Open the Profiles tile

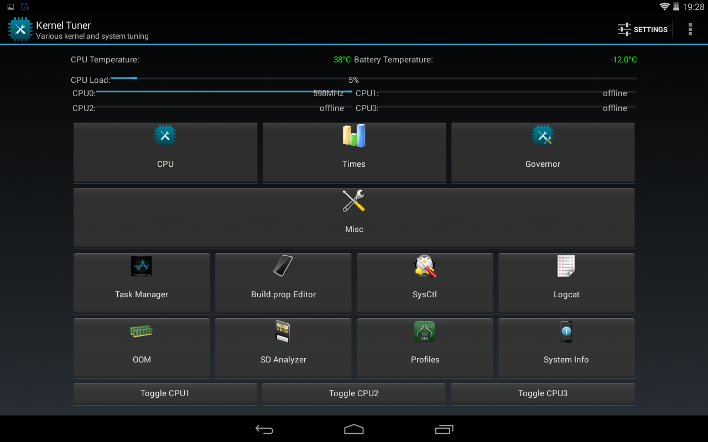click(x=425, y=348)
